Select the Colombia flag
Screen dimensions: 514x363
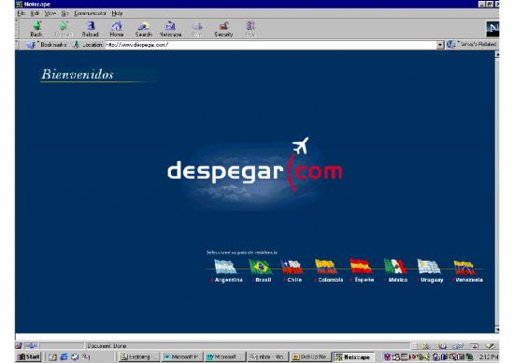[x=326, y=267]
